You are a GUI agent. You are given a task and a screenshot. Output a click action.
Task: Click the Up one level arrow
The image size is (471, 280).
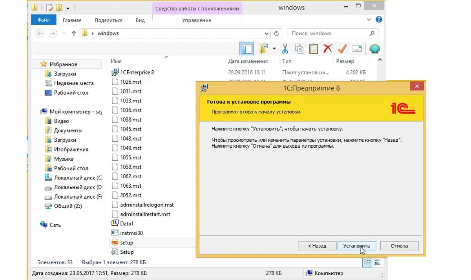tap(73, 33)
